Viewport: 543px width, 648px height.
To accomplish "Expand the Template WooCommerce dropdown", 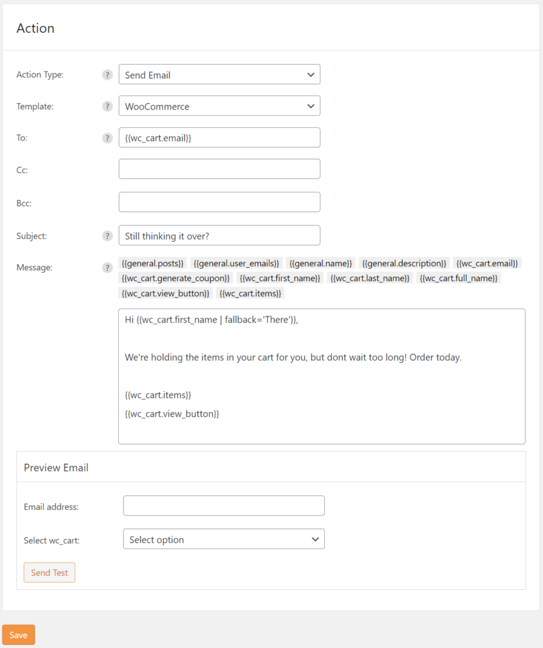I will [219, 106].
